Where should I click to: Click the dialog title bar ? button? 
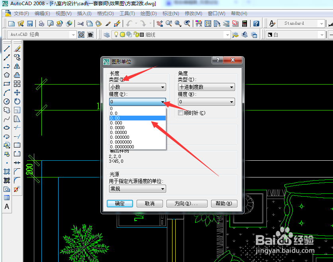(217, 60)
